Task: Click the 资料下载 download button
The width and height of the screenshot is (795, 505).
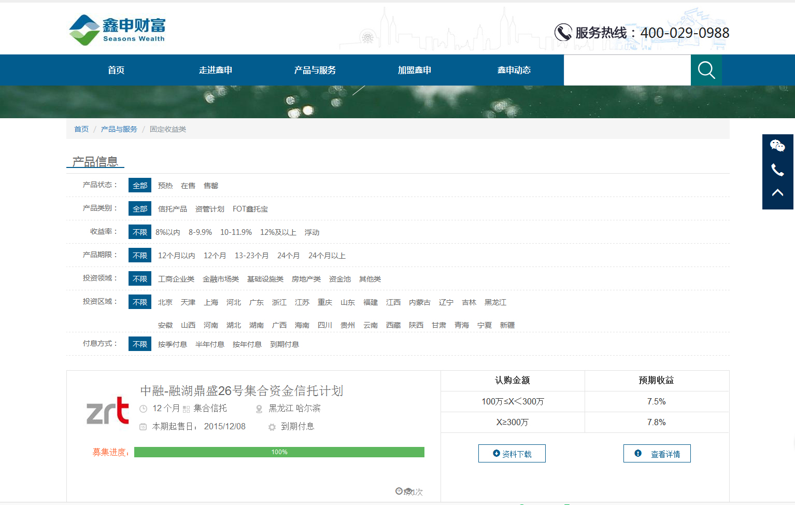Action: [512, 454]
